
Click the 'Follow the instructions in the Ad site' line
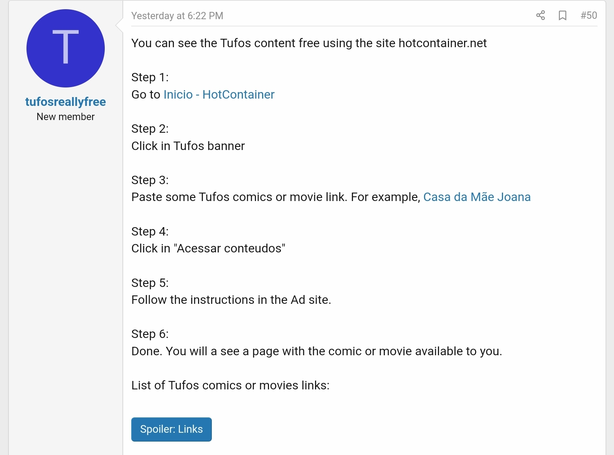[231, 300]
